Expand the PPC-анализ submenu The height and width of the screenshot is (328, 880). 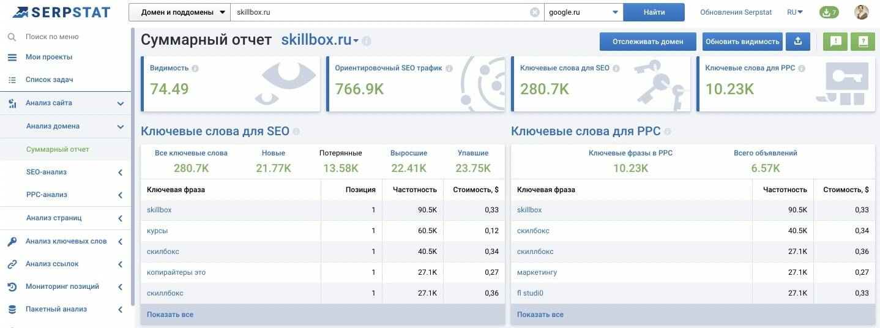pos(121,195)
